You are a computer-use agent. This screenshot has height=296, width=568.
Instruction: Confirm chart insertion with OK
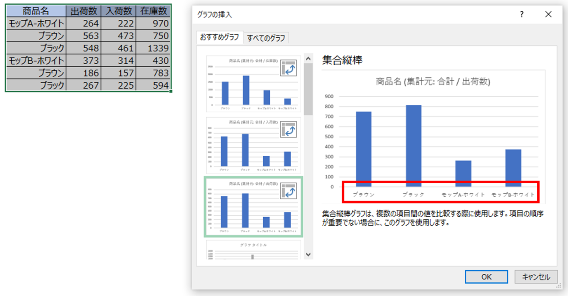486,277
